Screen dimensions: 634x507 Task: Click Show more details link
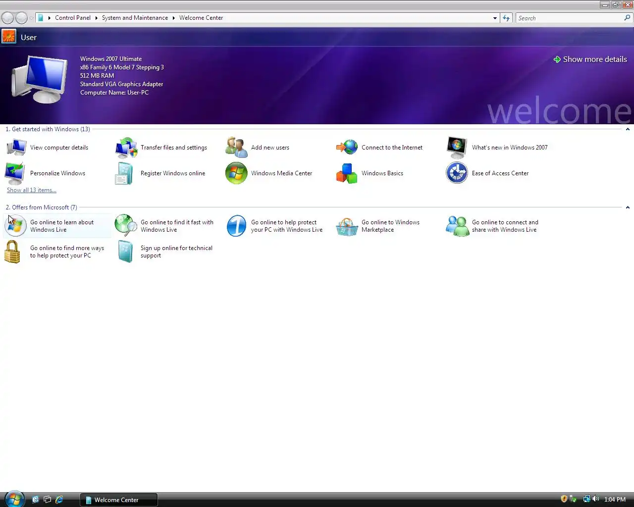pyautogui.click(x=590, y=59)
